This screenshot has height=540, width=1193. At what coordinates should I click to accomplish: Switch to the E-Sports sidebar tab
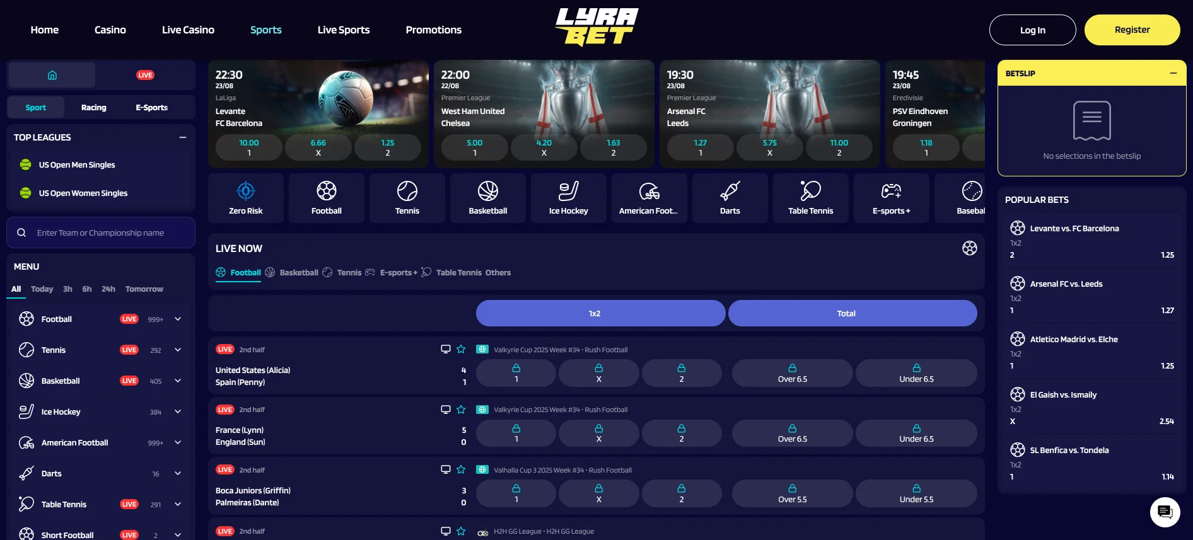click(152, 108)
